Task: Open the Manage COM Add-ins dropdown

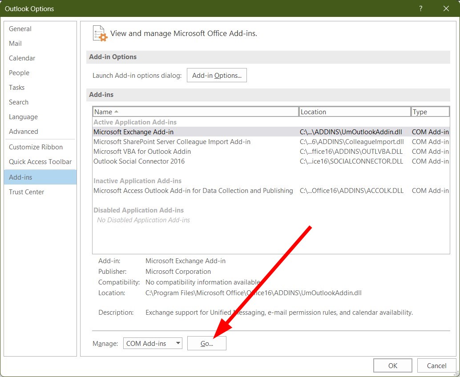Action: 153,343
